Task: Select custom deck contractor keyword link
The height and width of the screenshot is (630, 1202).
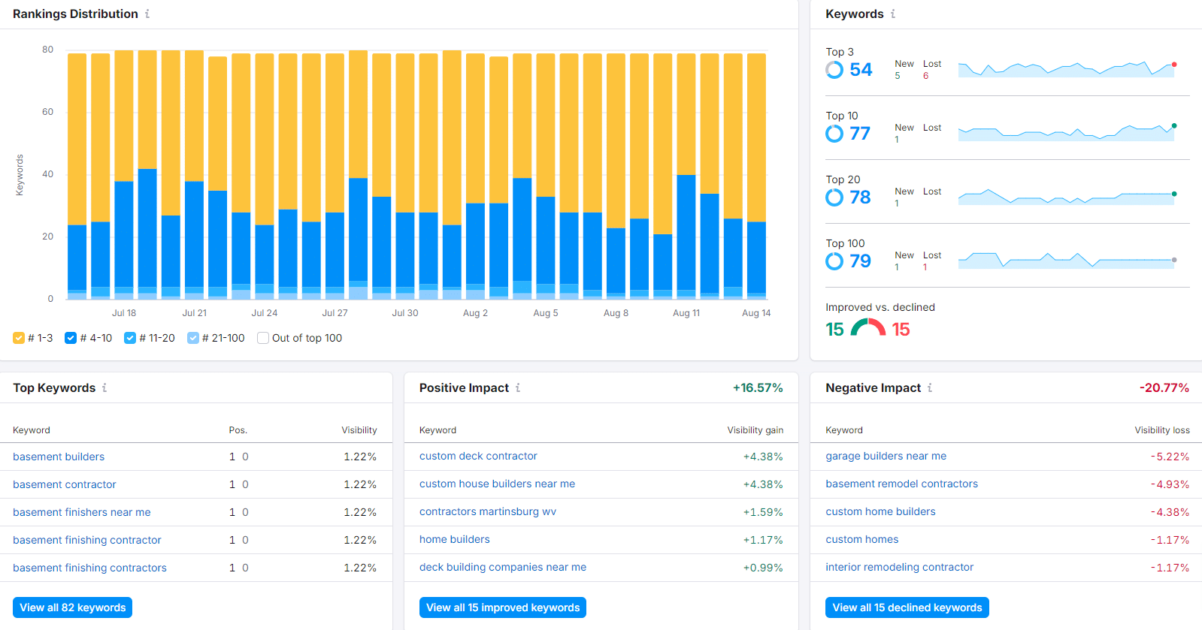Action: coord(478,456)
